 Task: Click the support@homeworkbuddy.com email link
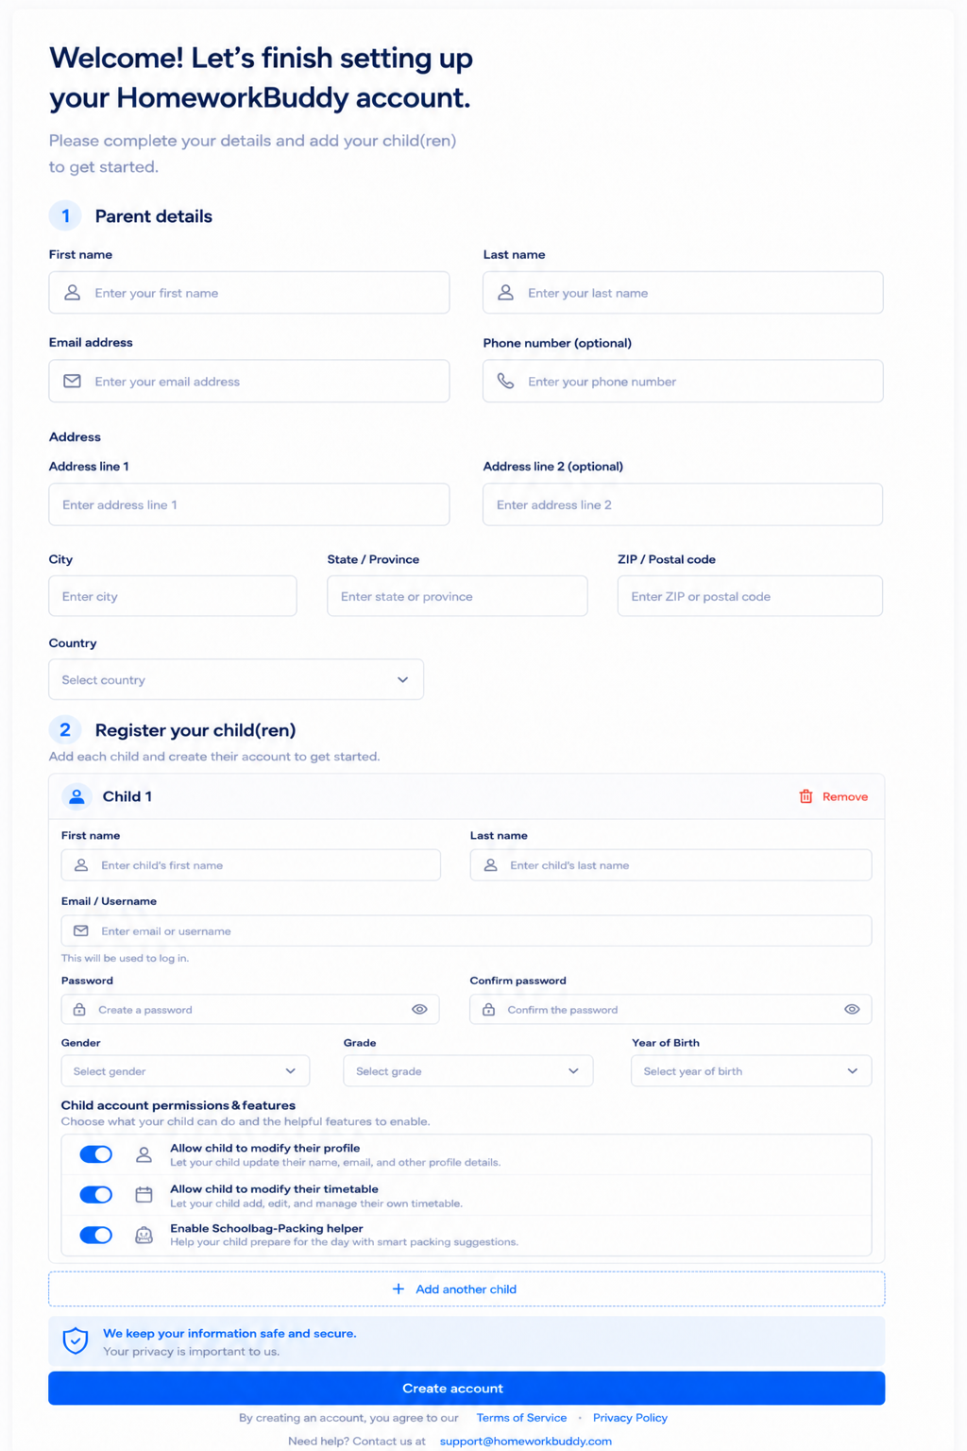point(526,1442)
